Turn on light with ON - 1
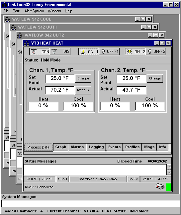The image size is (181, 215). point(89,52)
